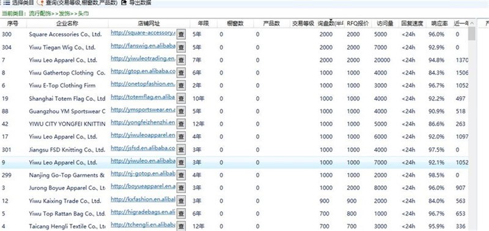Click the 选择类目 list icon in toolbar
Screen dimensions: 489x231
pyautogui.click(x=7, y=3)
